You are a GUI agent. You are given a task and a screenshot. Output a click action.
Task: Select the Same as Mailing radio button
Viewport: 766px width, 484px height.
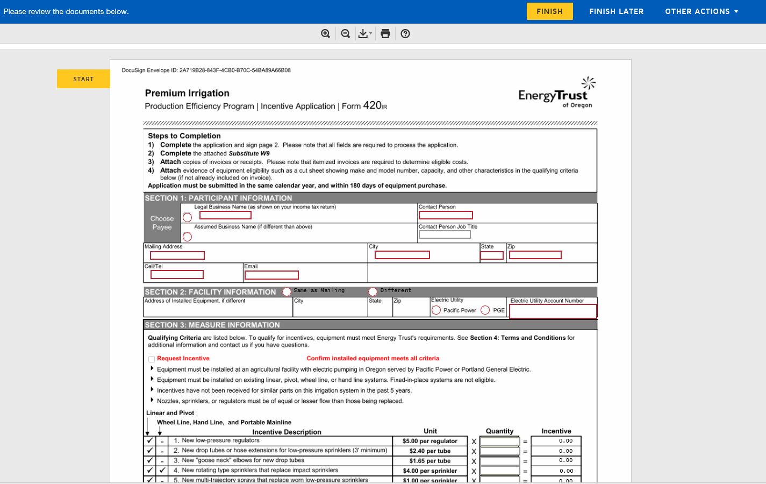tap(287, 291)
